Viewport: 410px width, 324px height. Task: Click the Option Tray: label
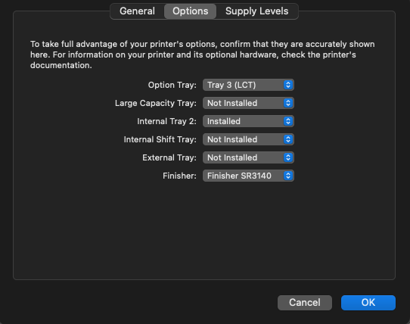pos(172,85)
